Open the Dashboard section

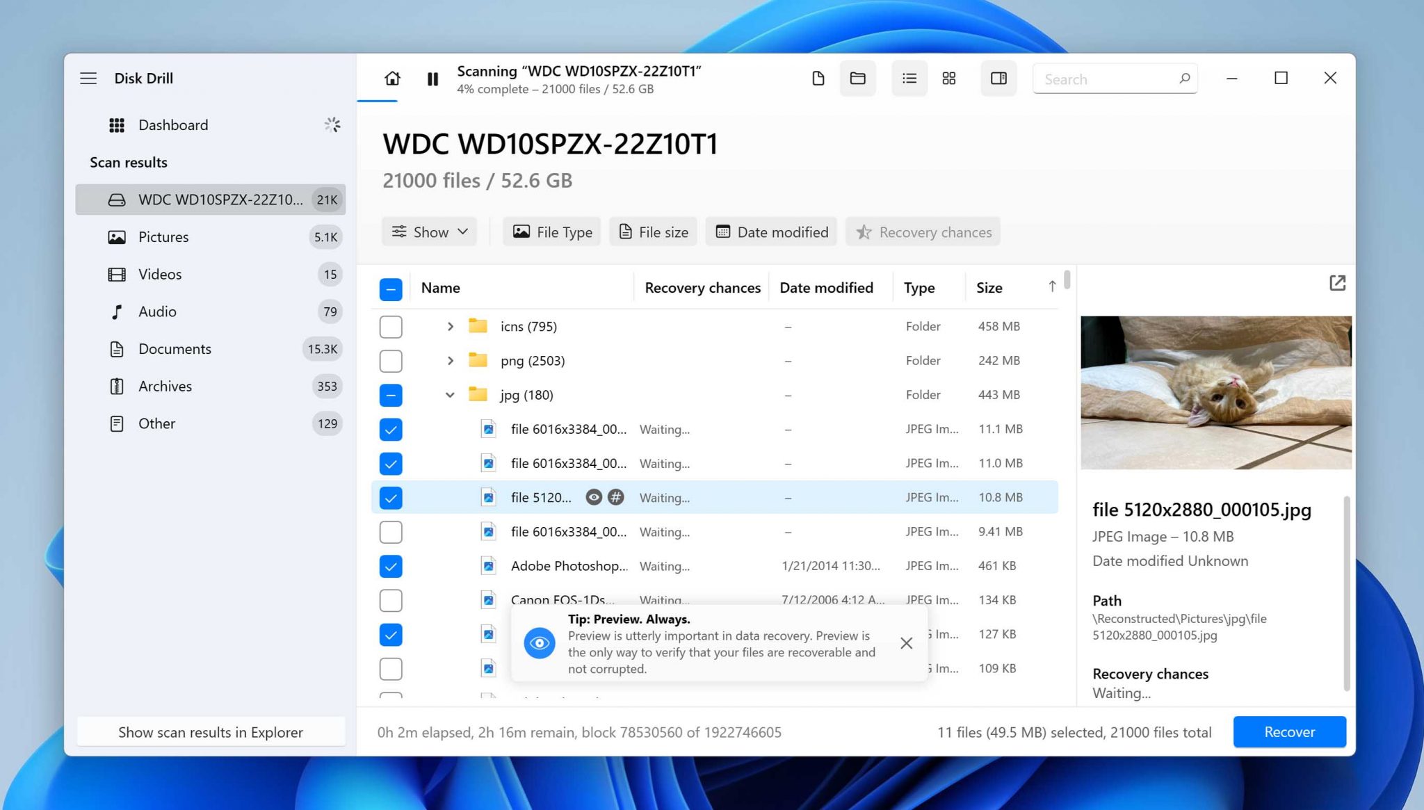click(173, 124)
